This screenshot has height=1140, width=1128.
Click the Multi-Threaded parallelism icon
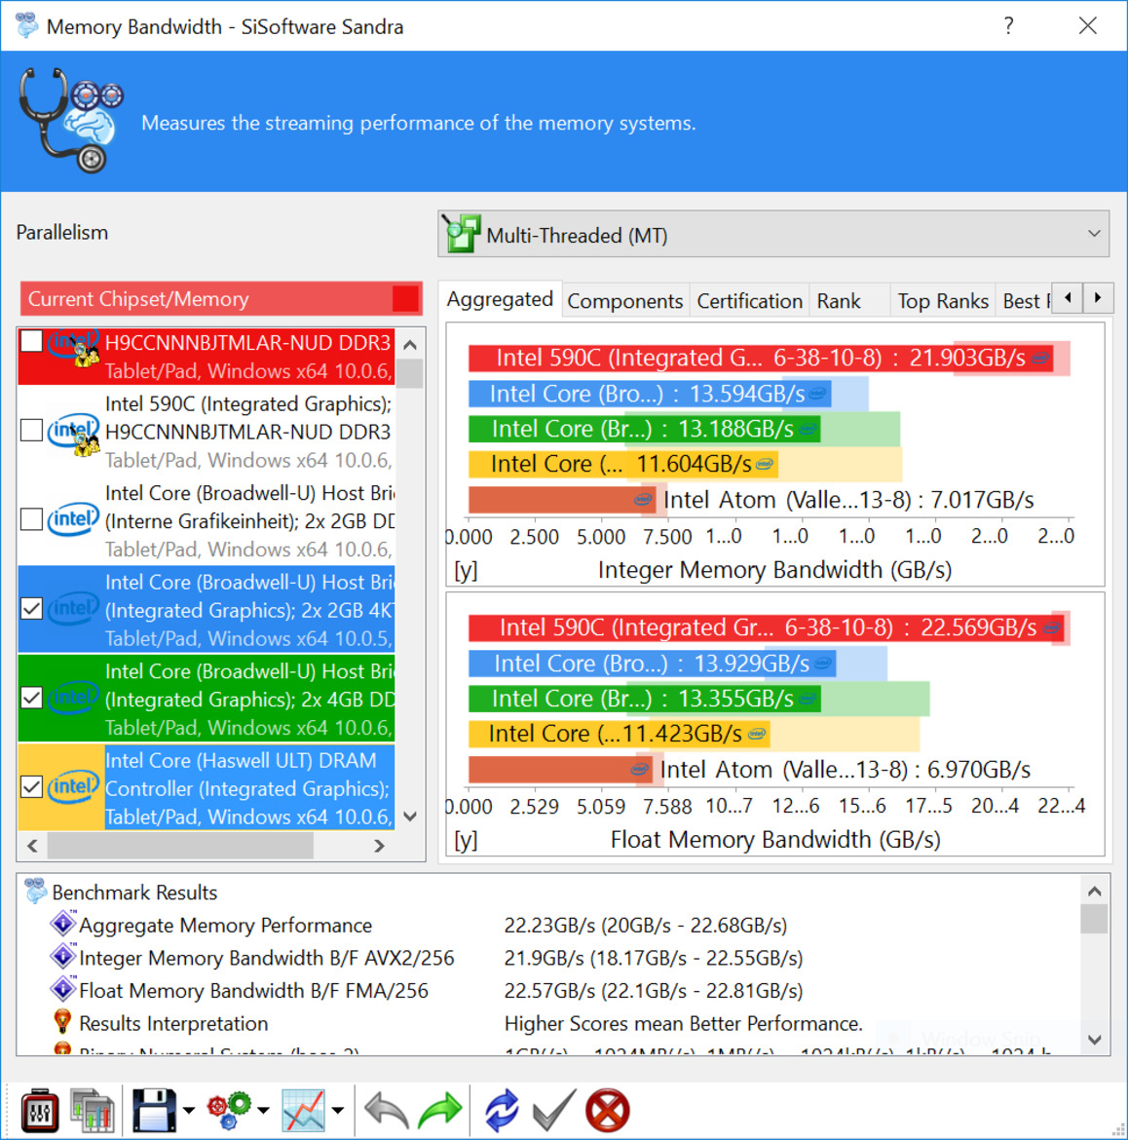[x=462, y=234]
